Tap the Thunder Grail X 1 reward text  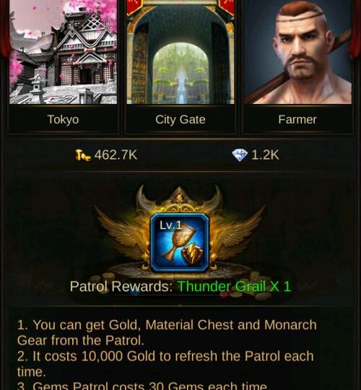[234, 287]
